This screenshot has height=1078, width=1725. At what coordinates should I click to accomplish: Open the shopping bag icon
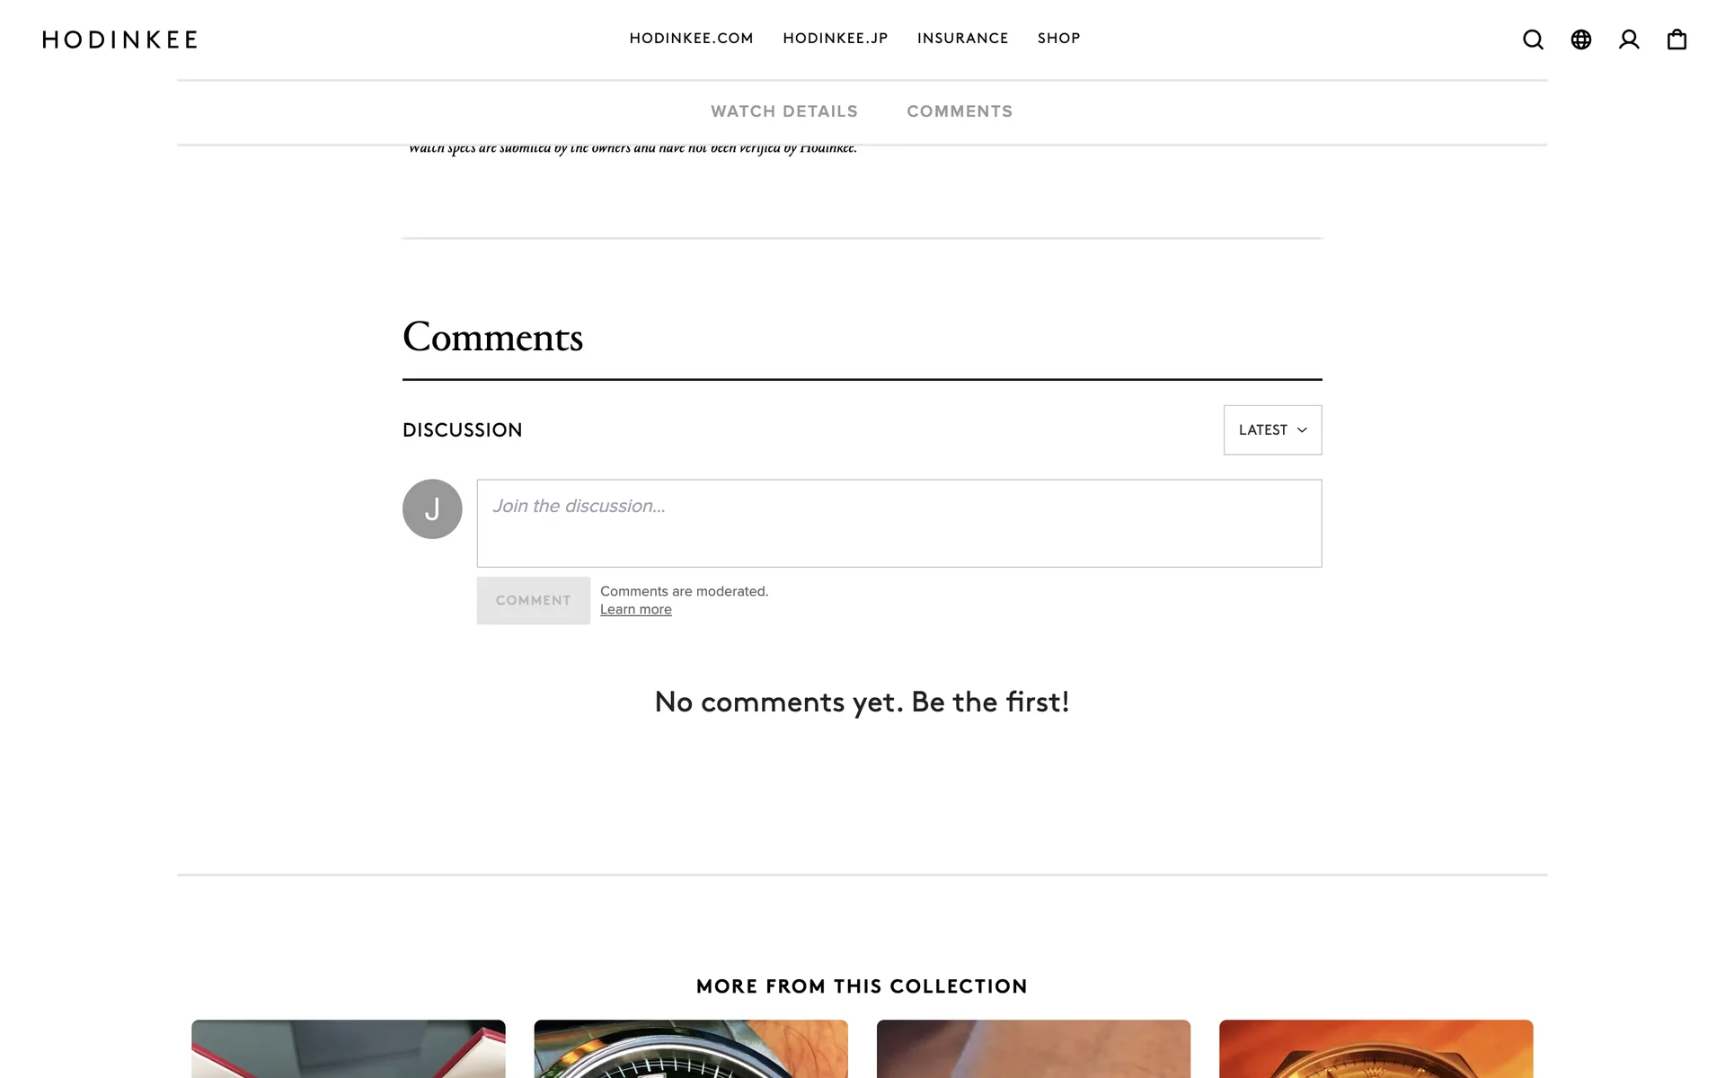click(1676, 40)
